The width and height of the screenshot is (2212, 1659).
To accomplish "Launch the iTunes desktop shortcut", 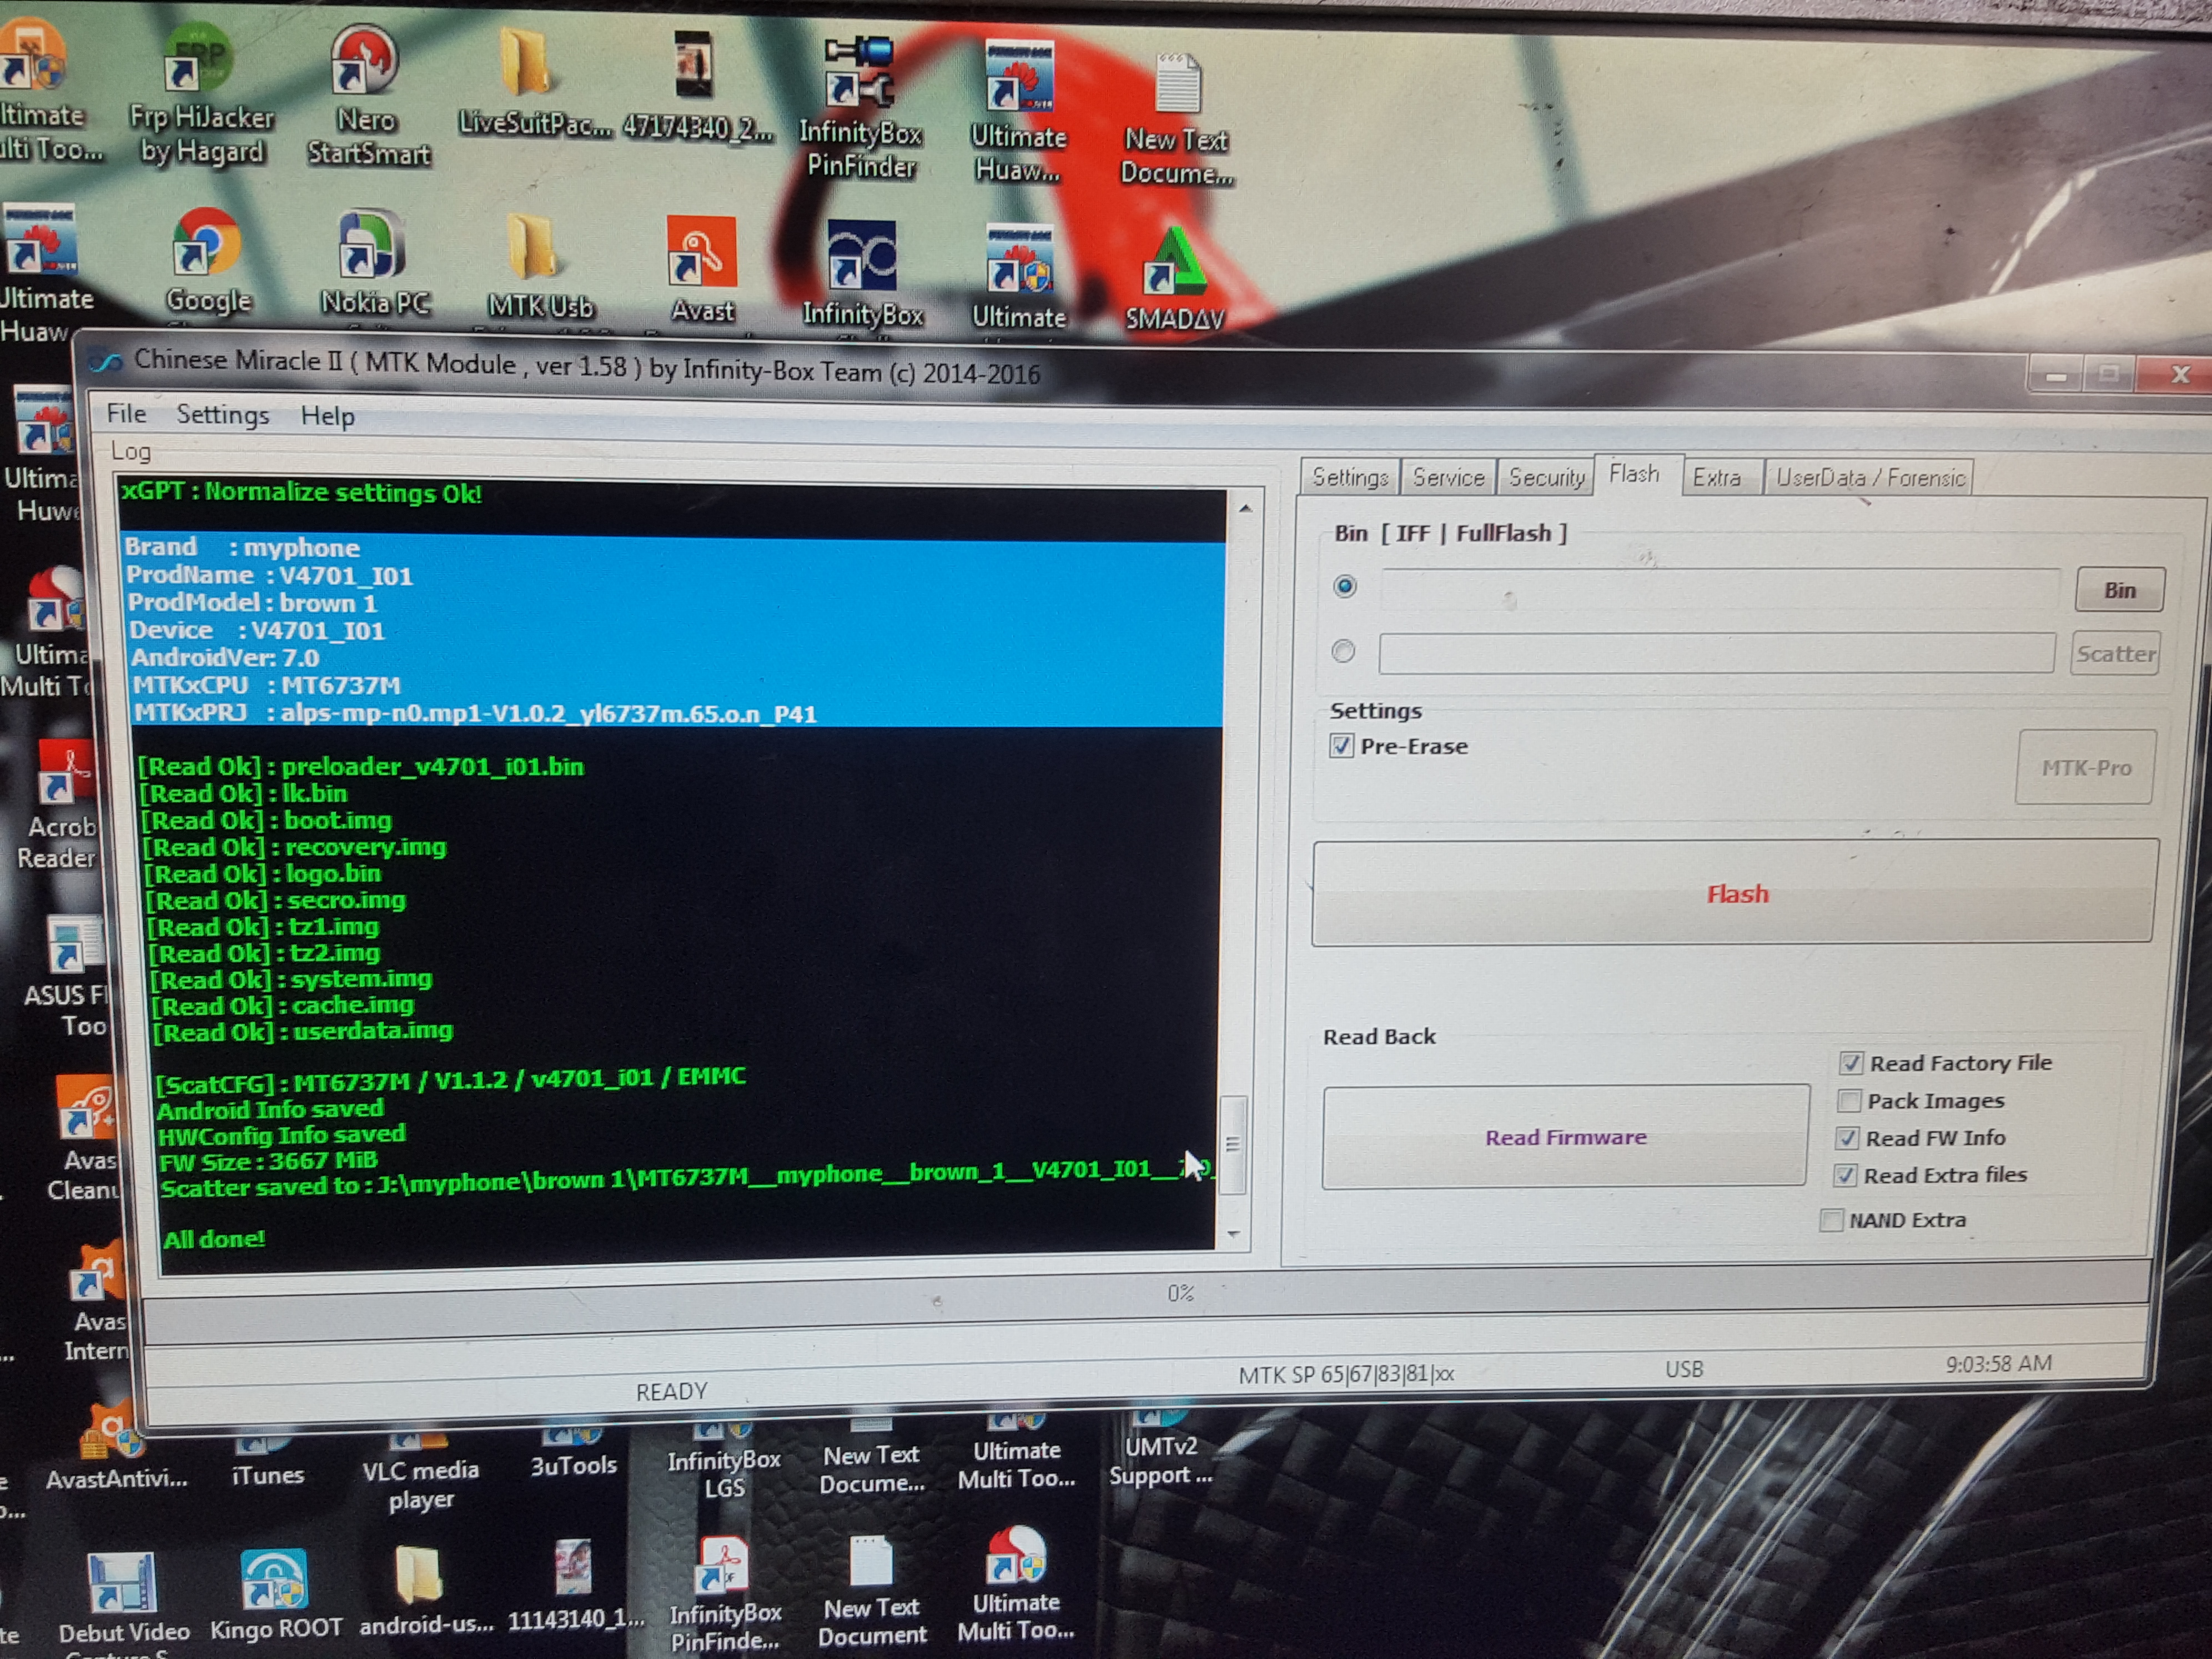I will click(266, 1460).
